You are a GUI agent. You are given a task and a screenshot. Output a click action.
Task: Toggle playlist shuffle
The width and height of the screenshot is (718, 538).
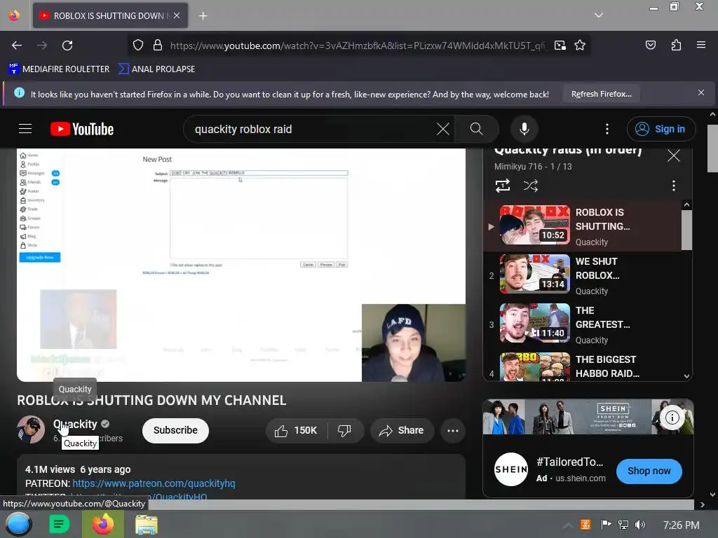pyautogui.click(x=531, y=186)
